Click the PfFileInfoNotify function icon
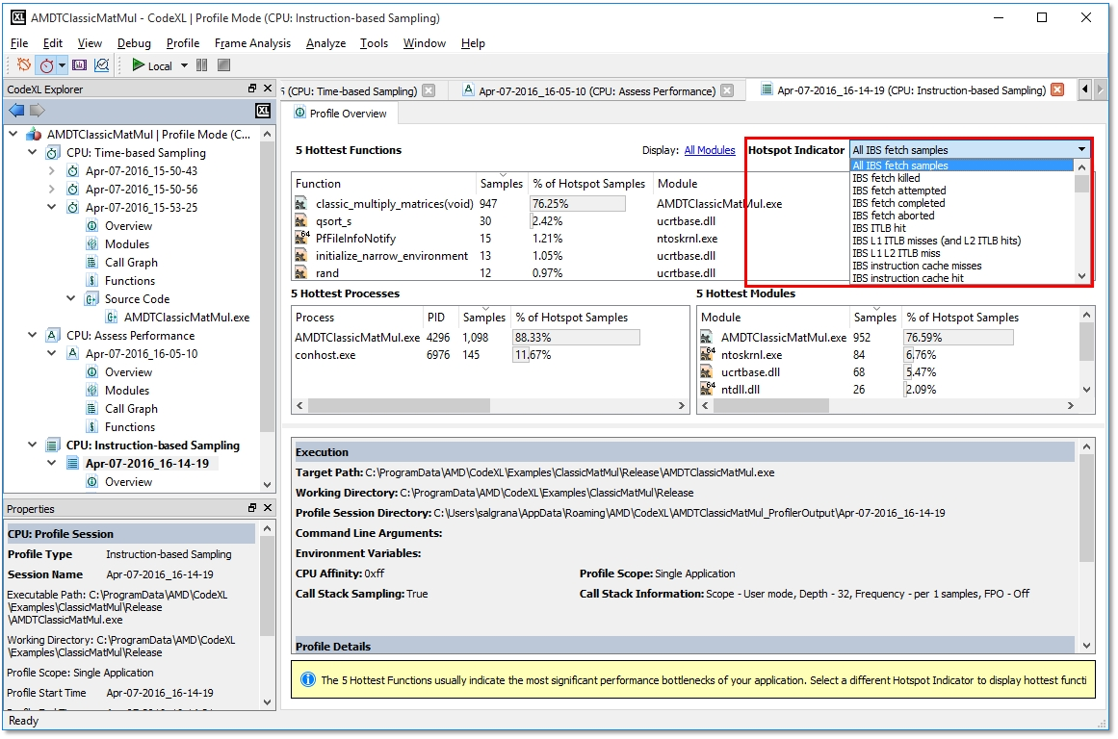 point(301,238)
